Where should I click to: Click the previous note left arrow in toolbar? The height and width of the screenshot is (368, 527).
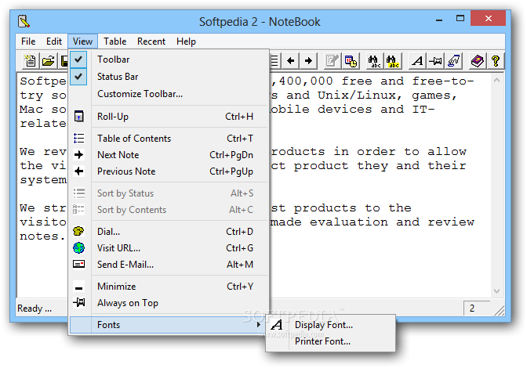(x=290, y=61)
